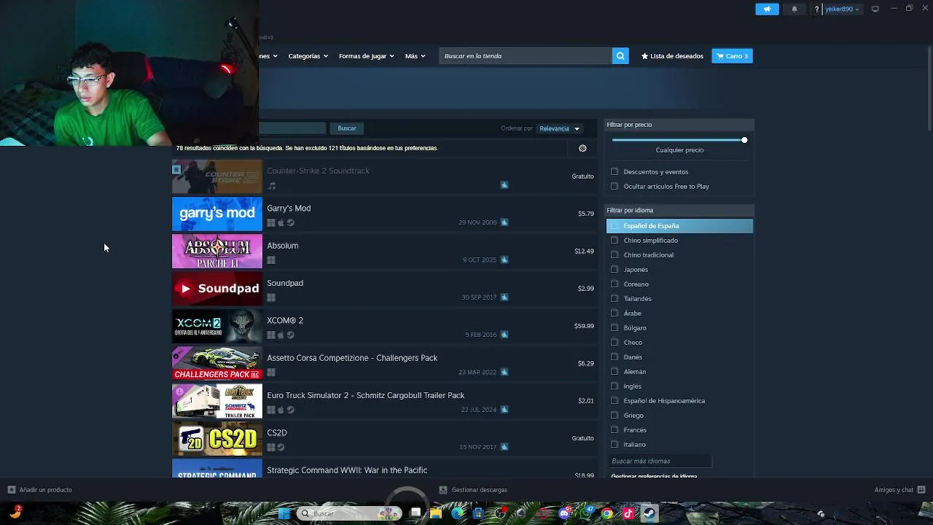933x525 pixels.
Task: Click the Buscar button beside search term box
Action: 347,128
